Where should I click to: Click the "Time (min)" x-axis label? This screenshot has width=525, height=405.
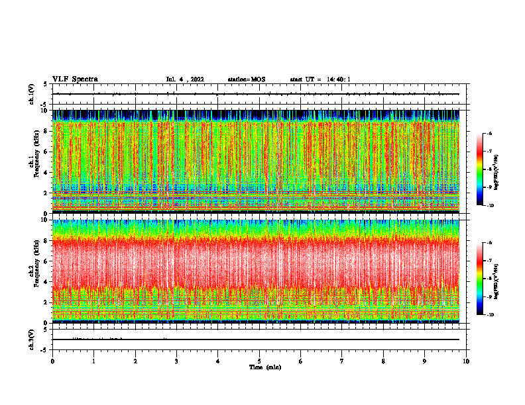[x=265, y=367]
